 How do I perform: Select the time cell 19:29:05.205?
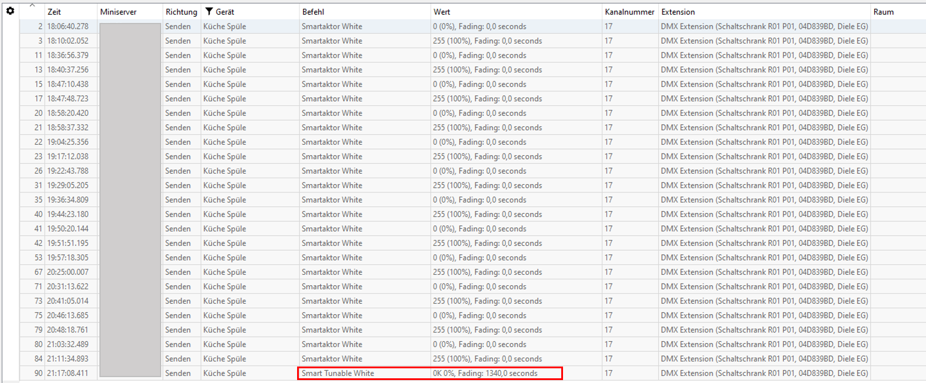point(68,185)
